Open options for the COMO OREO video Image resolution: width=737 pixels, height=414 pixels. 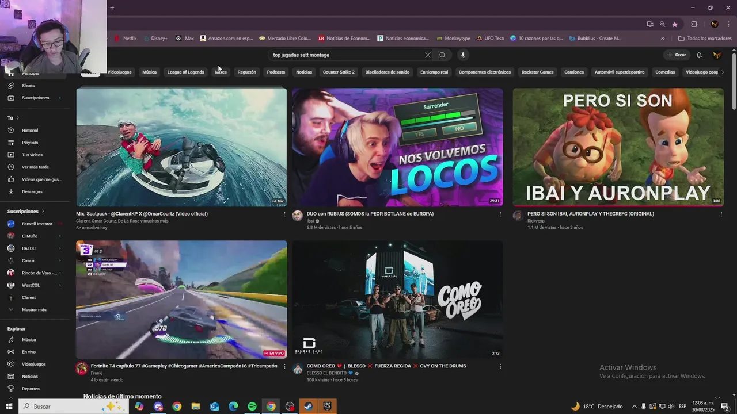click(500, 366)
